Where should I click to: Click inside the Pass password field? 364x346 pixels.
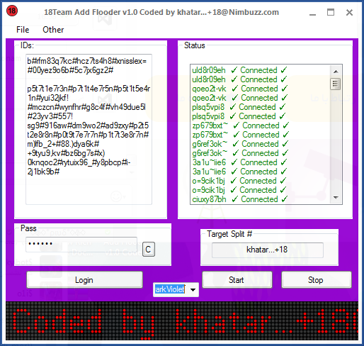tap(81, 245)
